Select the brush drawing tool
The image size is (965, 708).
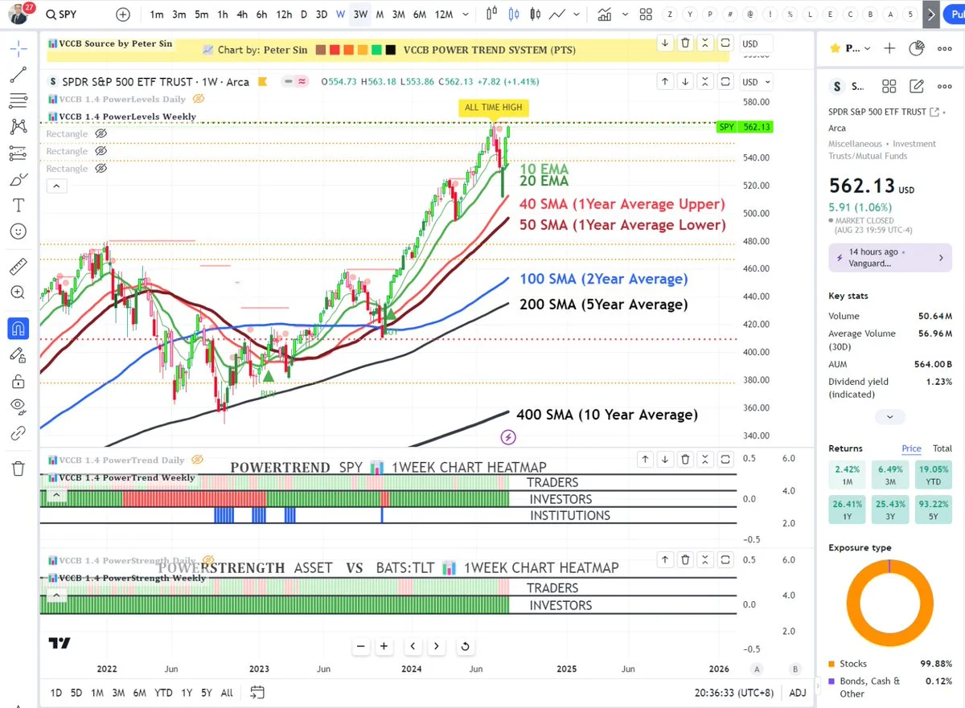click(18, 179)
